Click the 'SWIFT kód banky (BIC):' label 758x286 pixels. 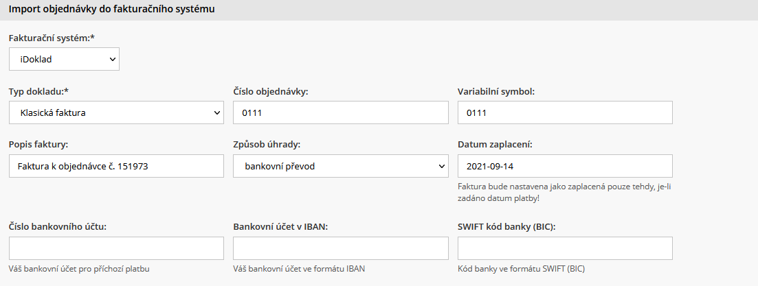click(x=506, y=226)
